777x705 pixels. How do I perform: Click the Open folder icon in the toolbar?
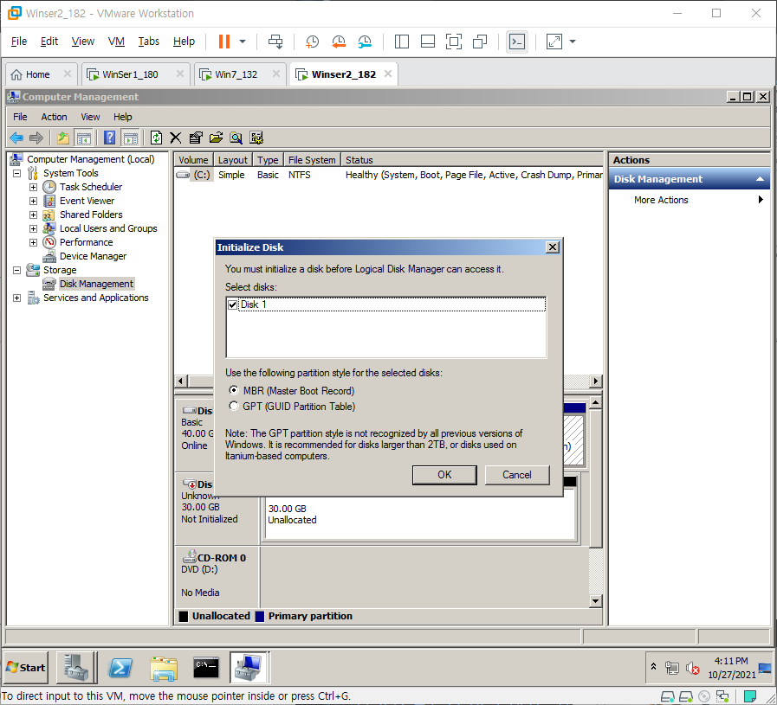216,138
